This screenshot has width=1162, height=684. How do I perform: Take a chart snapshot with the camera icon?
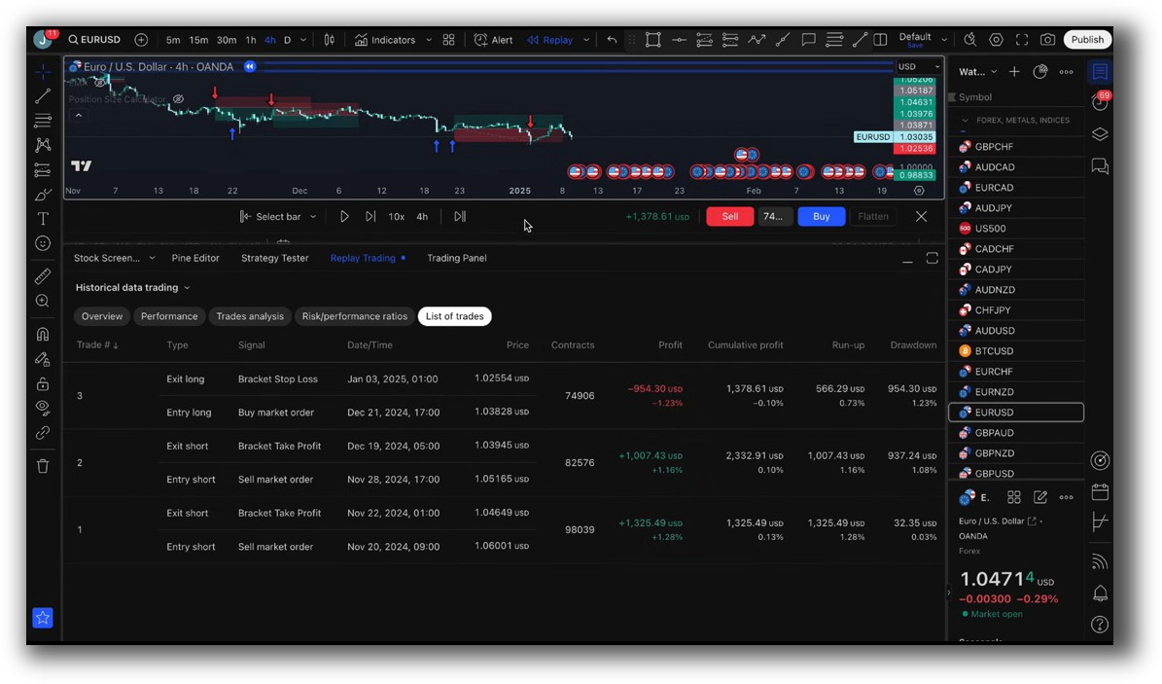pos(1047,39)
